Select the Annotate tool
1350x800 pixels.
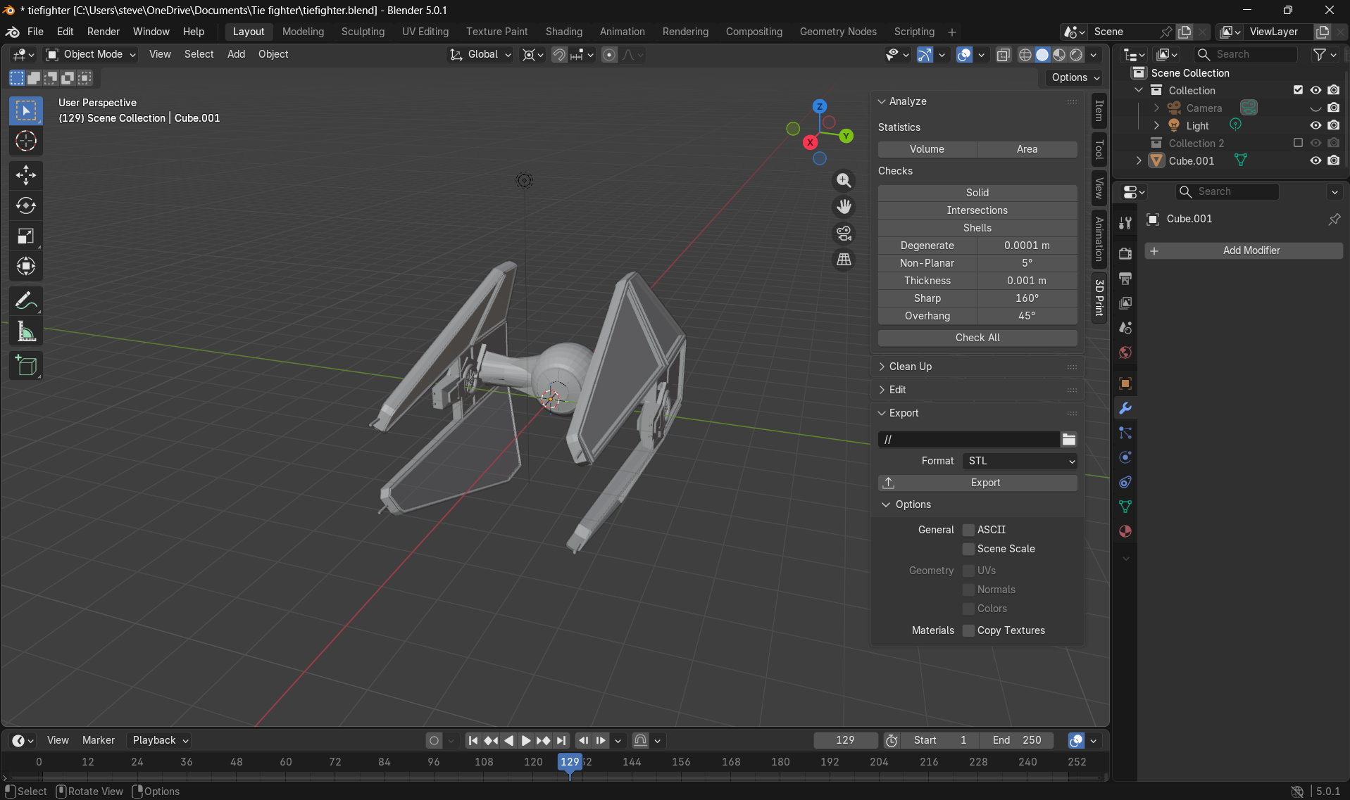26,301
